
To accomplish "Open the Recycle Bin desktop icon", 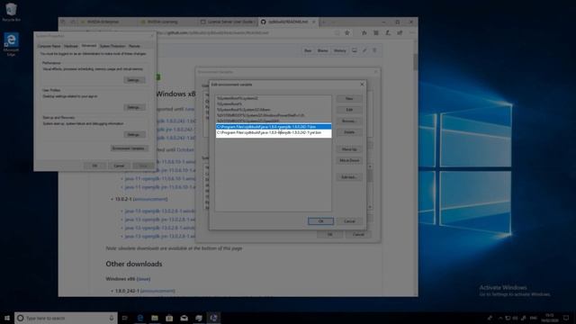I will click(x=11, y=12).
